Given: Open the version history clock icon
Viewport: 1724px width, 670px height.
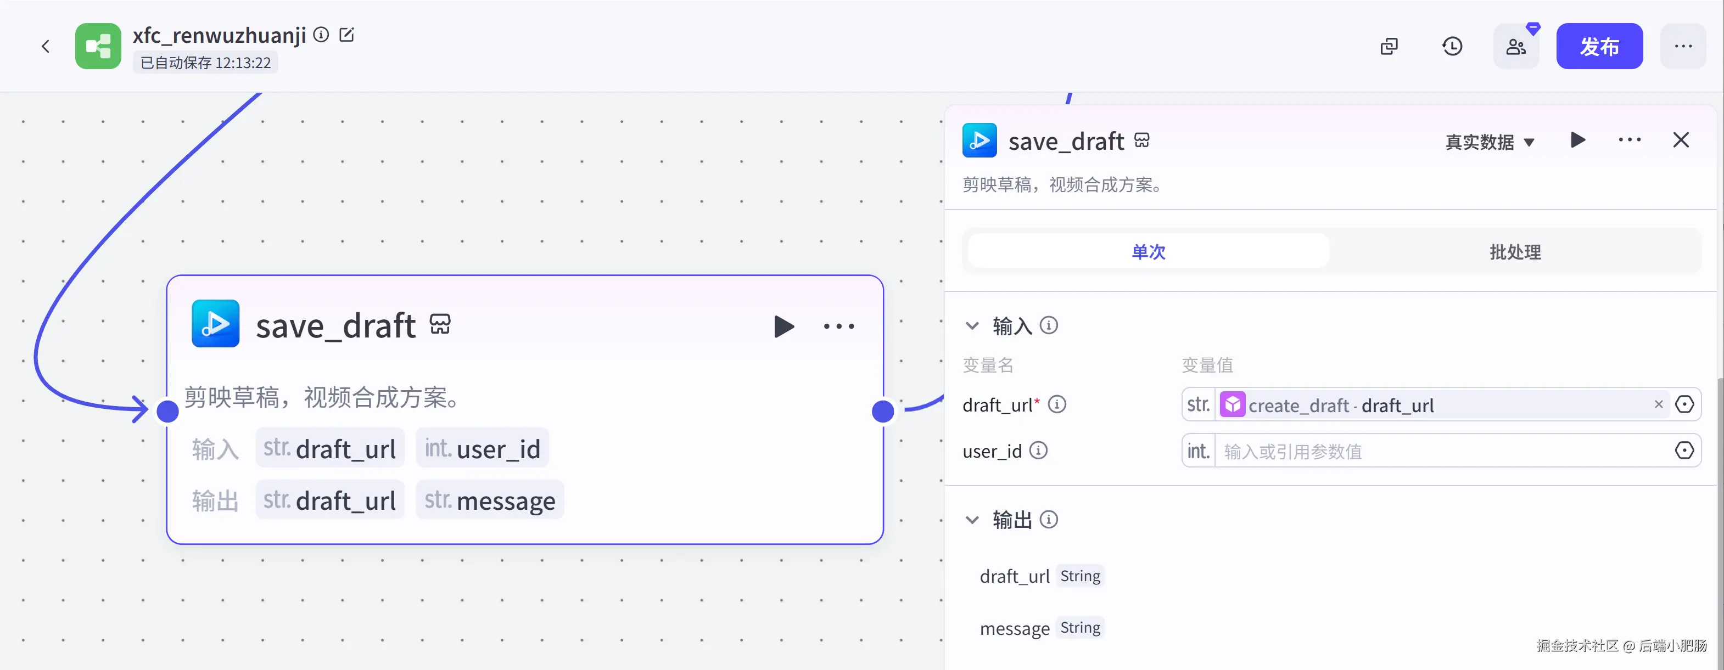Looking at the screenshot, I should point(1452,46).
